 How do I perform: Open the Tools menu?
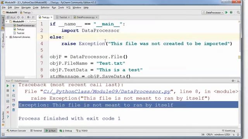point(61,8)
